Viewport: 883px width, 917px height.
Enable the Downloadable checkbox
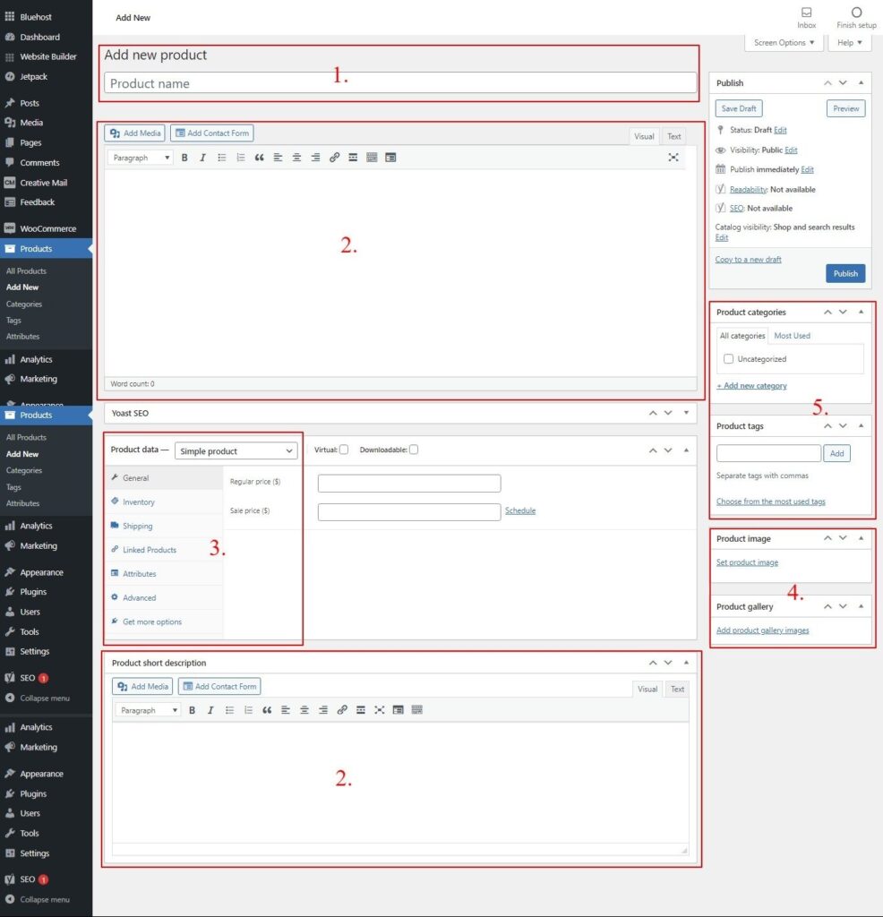pyautogui.click(x=414, y=450)
